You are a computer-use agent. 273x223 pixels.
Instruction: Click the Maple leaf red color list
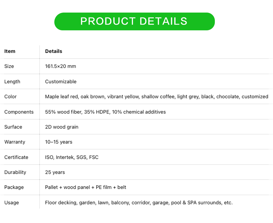pyautogui.click(x=156, y=97)
